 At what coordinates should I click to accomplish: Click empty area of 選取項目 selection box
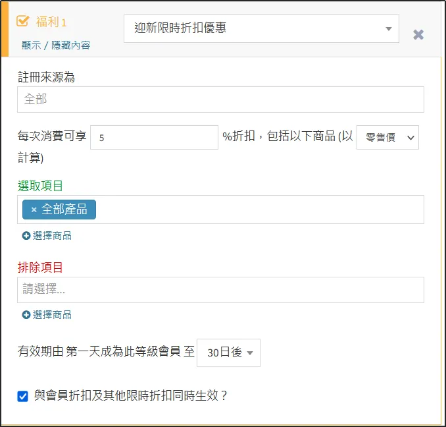click(263, 210)
